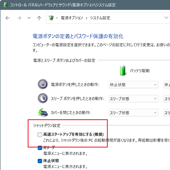The image size is (170, 170).
Task: Open lid close action dropdown
Action: (133, 113)
